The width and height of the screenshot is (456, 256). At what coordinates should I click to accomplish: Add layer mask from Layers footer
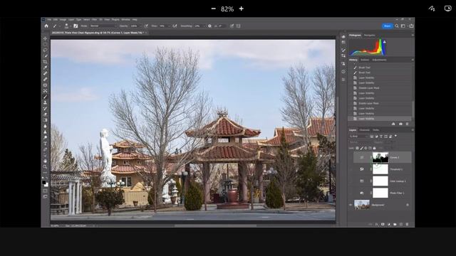click(383, 225)
